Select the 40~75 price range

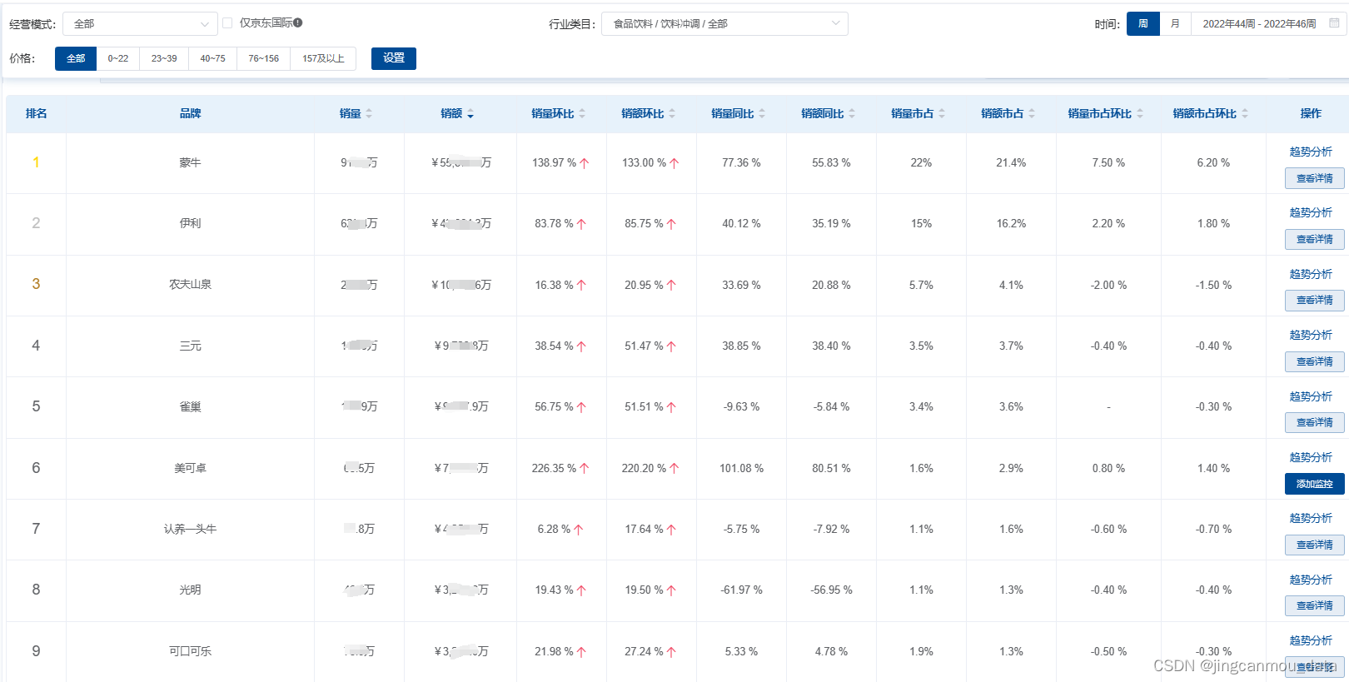coord(212,58)
